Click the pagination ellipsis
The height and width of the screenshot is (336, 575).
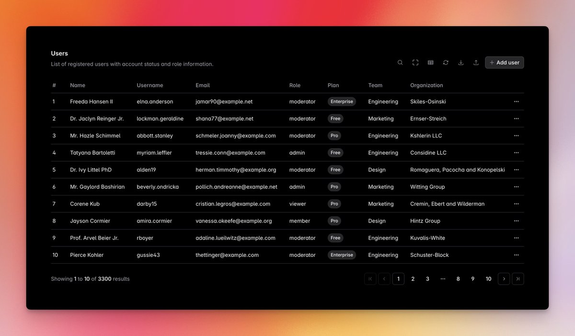pos(443,279)
